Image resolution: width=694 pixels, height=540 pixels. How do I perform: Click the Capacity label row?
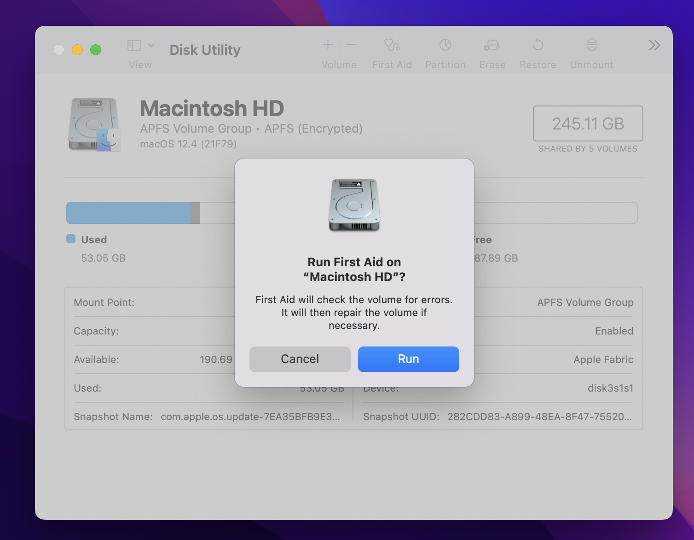tap(96, 331)
